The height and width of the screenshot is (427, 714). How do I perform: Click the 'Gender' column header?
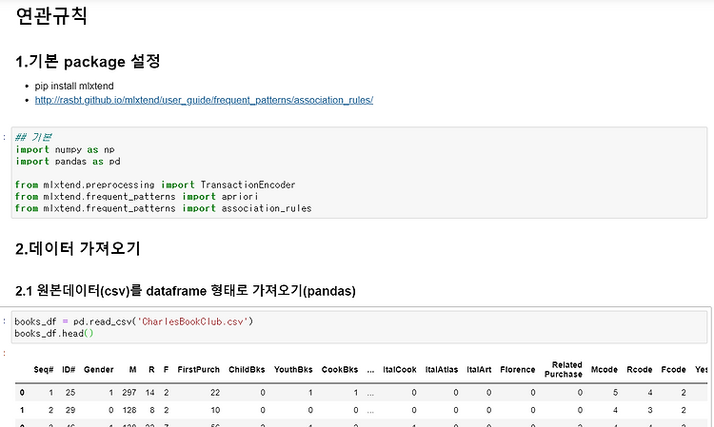click(x=98, y=370)
